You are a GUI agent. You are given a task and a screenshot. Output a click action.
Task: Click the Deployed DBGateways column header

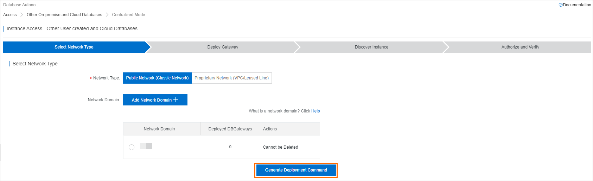click(230, 129)
